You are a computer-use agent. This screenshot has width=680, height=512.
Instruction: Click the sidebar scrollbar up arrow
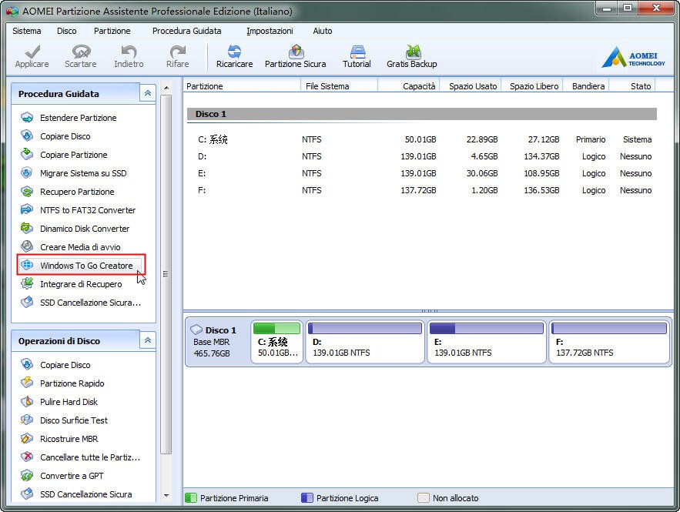pyautogui.click(x=166, y=88)
